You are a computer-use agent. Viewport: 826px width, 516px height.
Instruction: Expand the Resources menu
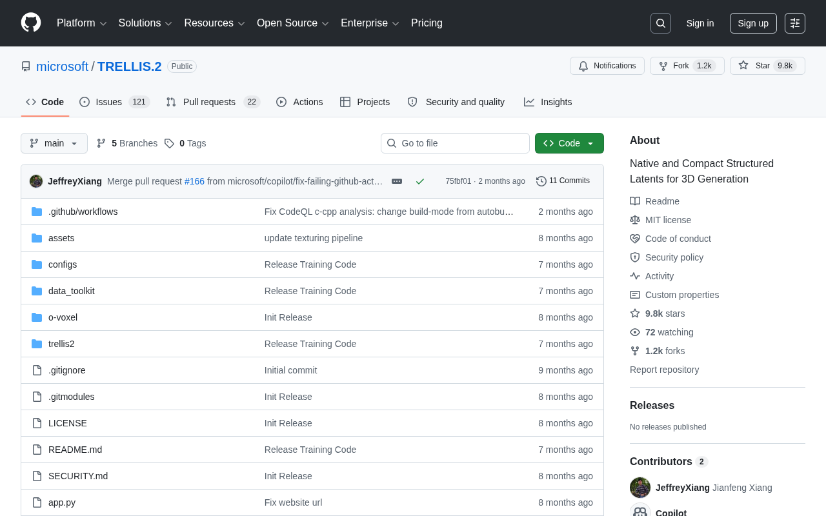214,23
